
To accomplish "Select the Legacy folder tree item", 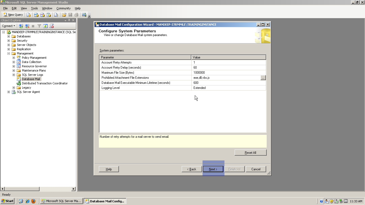I will pos(26,88).
